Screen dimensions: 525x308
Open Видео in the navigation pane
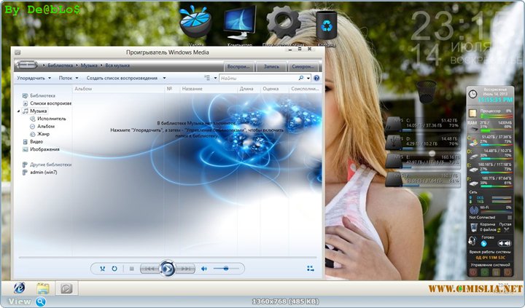[36, 141]
